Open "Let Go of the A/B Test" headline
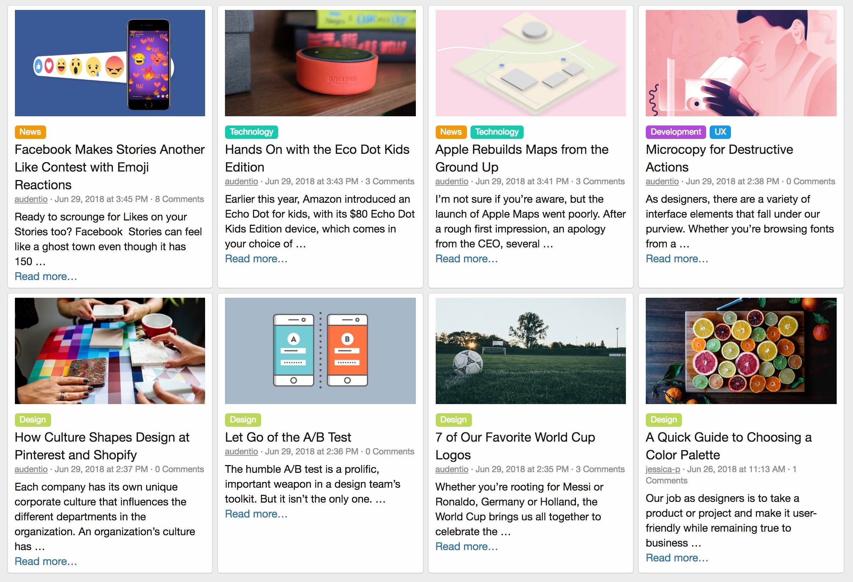This screenshot has height=582, width=853. point(288,437)
